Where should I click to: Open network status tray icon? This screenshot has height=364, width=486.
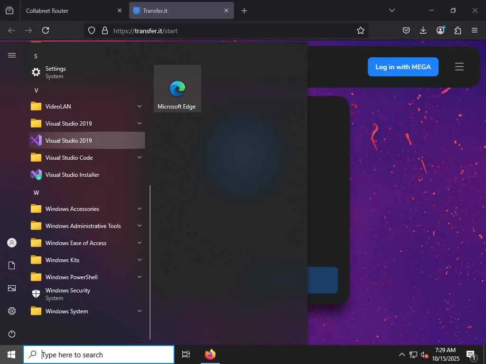(413, 355)
